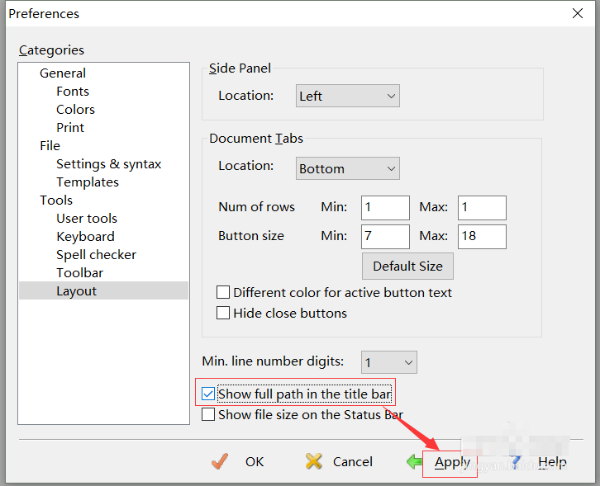Close the Preferences dialog window
Viewport: 600px width, 486px height.
tap(577, 13)
